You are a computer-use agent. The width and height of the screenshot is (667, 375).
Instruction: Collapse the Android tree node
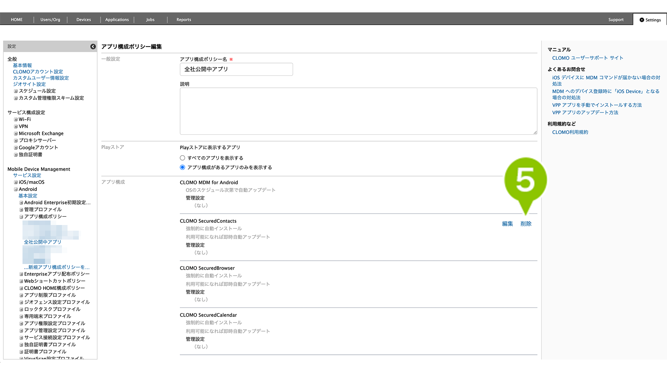16,189
